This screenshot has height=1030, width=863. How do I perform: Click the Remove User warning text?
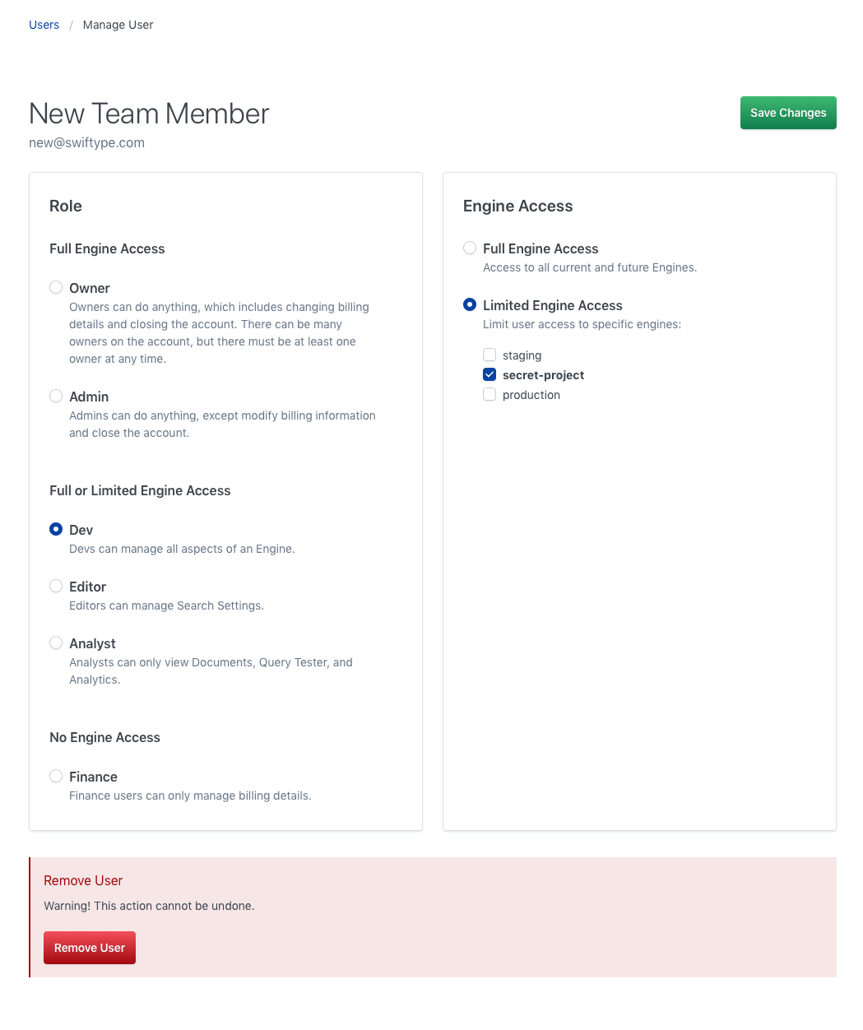[149, 906]
